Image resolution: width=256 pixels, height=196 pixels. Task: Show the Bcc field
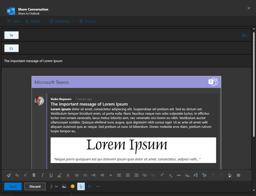coord(244,35)
